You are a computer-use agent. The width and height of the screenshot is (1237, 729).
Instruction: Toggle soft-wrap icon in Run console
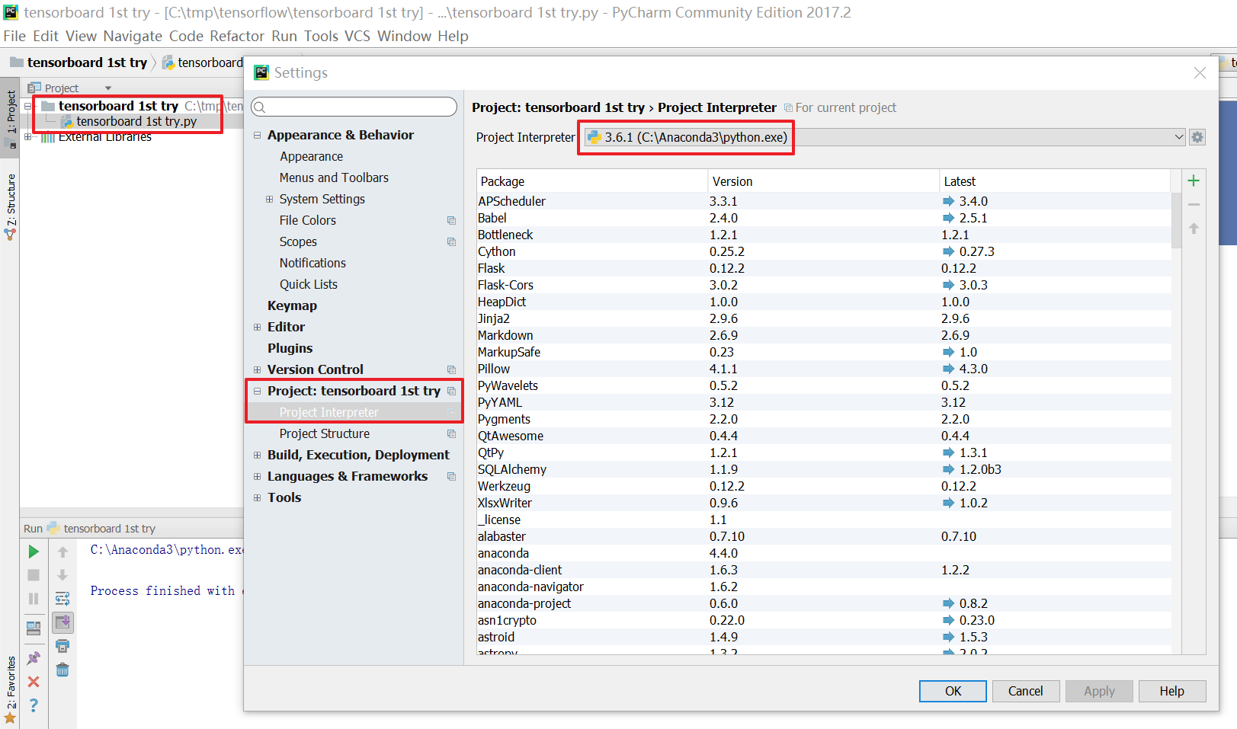click(x=62, y=599)
